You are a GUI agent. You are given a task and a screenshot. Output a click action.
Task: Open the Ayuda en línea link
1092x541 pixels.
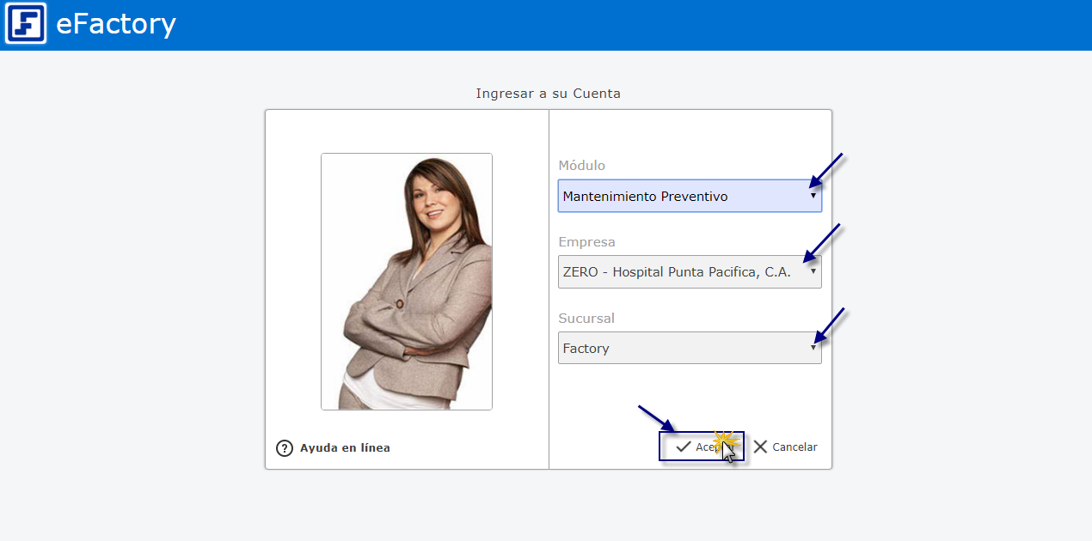pos(345,448)
